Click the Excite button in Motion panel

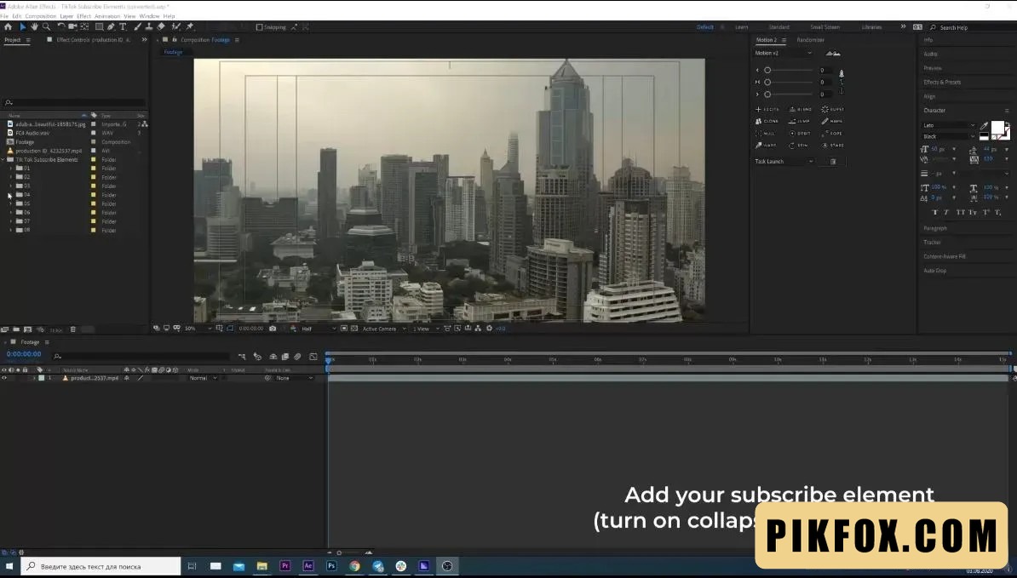click(x=767, y=110)
